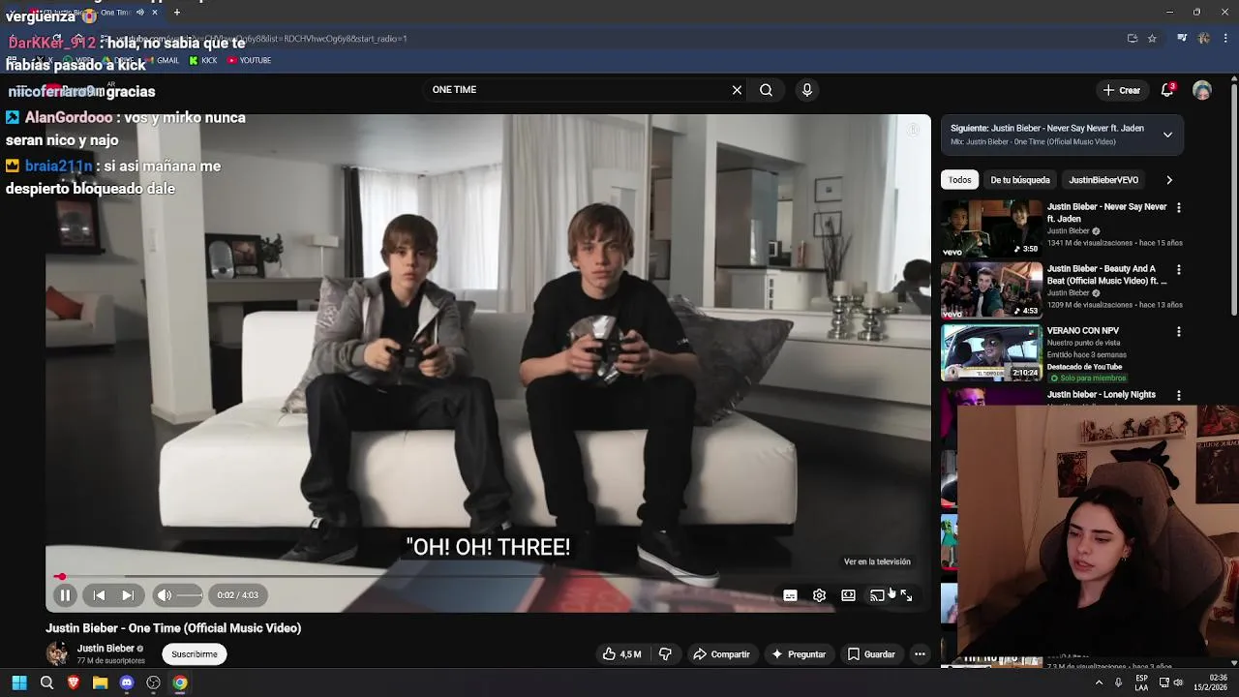Open the ESP LAA language switcher
The height and width of the screenshot is (697, 1239).
tap(1141, 682)
